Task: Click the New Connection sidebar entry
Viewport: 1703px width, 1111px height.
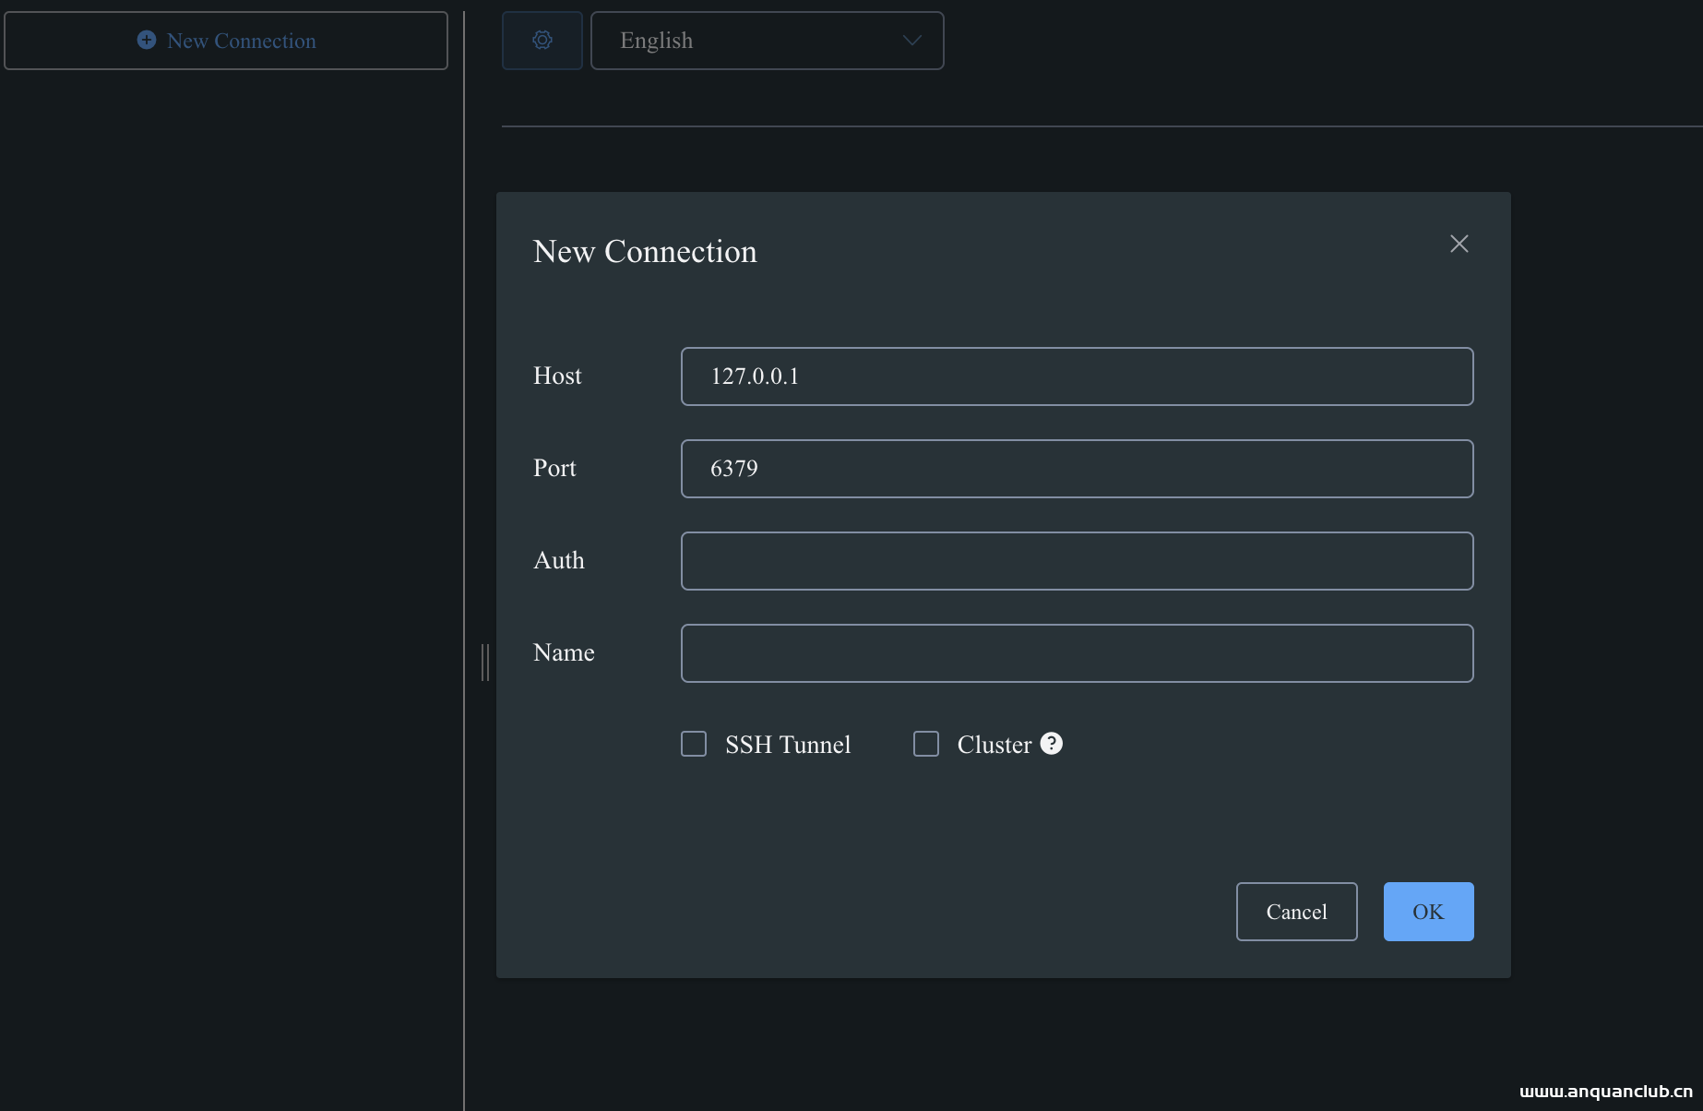Action: [x=226, y=40]
